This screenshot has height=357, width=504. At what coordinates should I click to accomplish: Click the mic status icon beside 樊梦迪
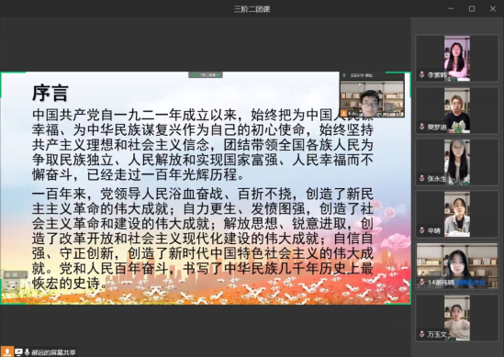(422, 127)
